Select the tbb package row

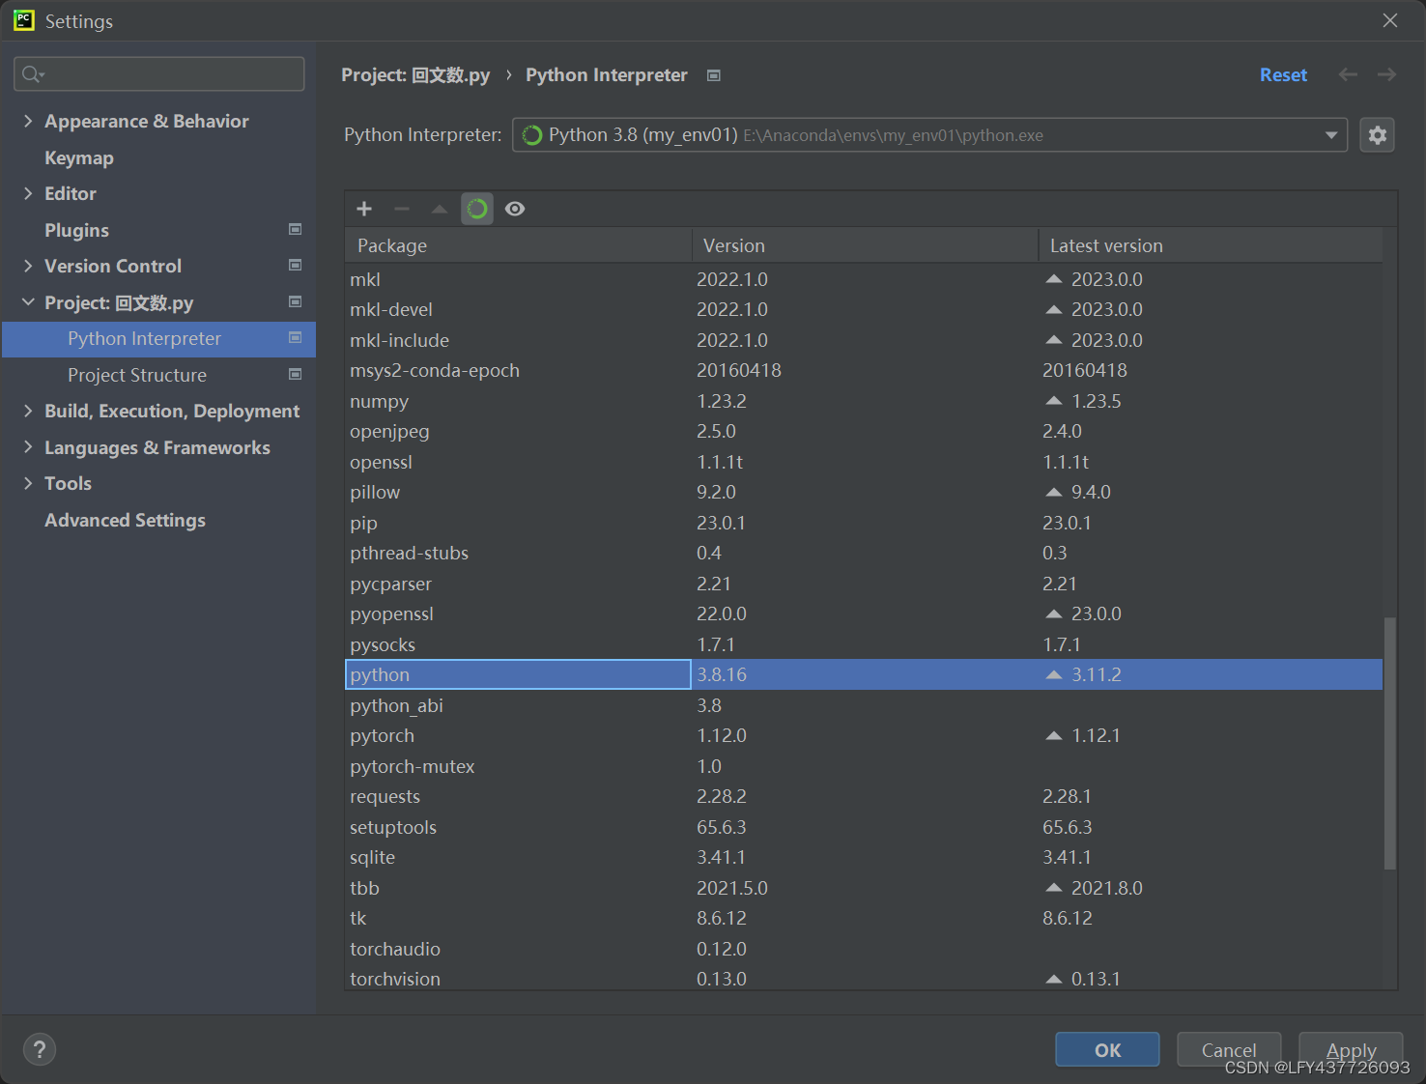tap(864, 888)
